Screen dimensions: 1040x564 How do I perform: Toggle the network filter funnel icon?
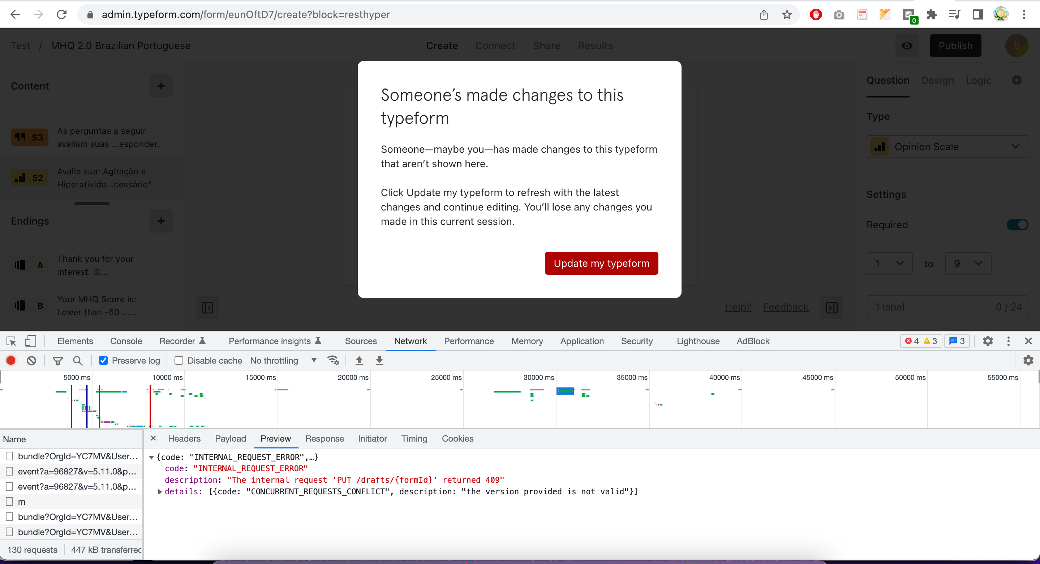pos(58,361)
